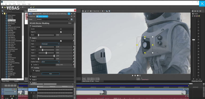Viewport: 205px width, 99px height.
Task: Collapse the Tracking section
Action: [x=32, y=68]
